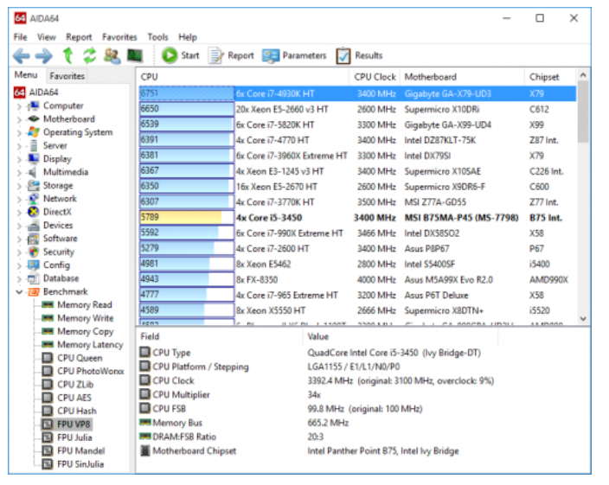Open the Memory Write benchmark

coord(79,318)
